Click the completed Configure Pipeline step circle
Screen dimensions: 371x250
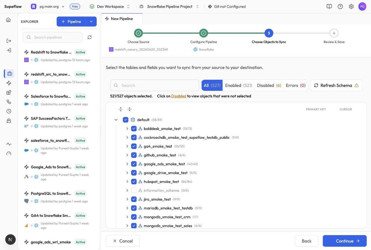pyautogui.click(x=204, y=33)
